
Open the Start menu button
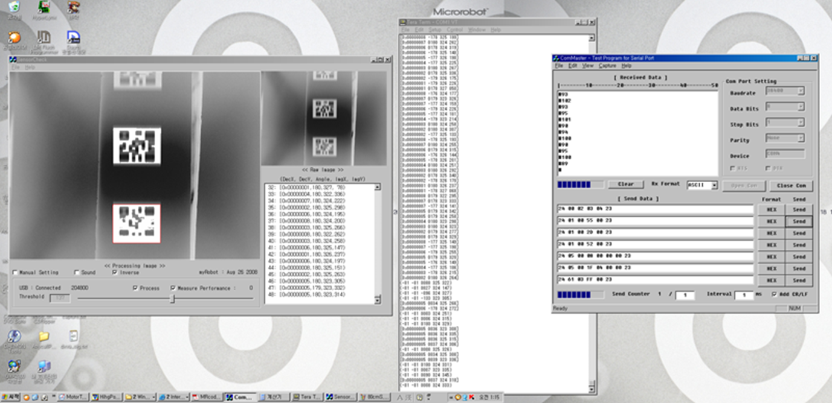[10, 397]
